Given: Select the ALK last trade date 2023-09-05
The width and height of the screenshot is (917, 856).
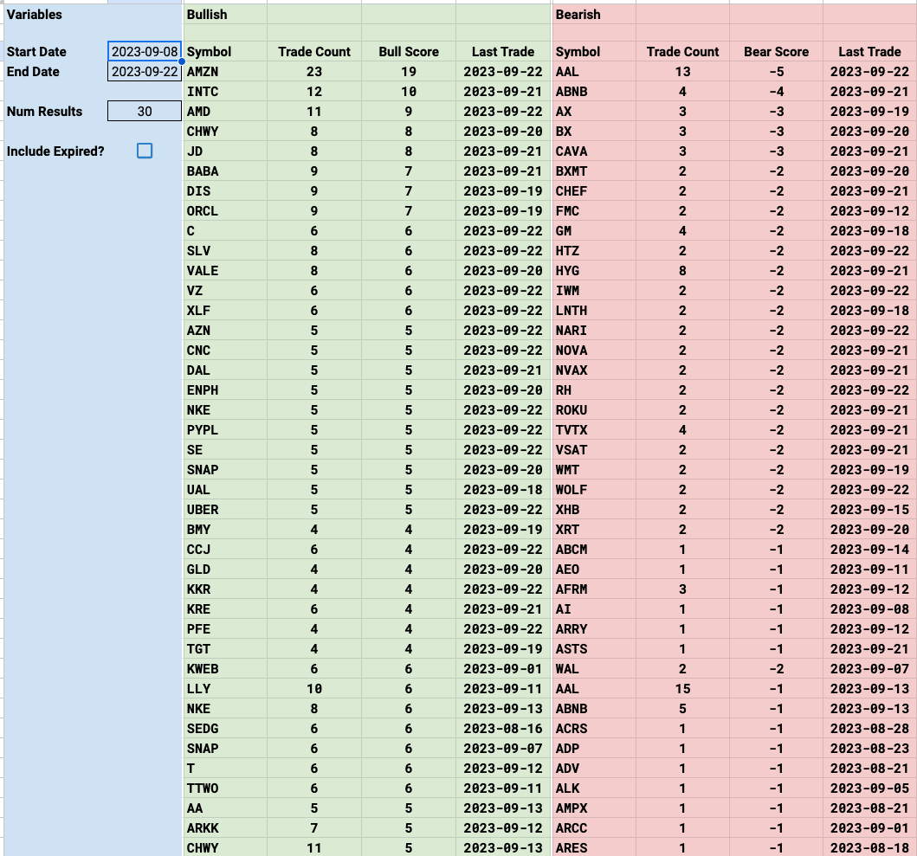Looking at the screenshot, I should coord(869,788).
